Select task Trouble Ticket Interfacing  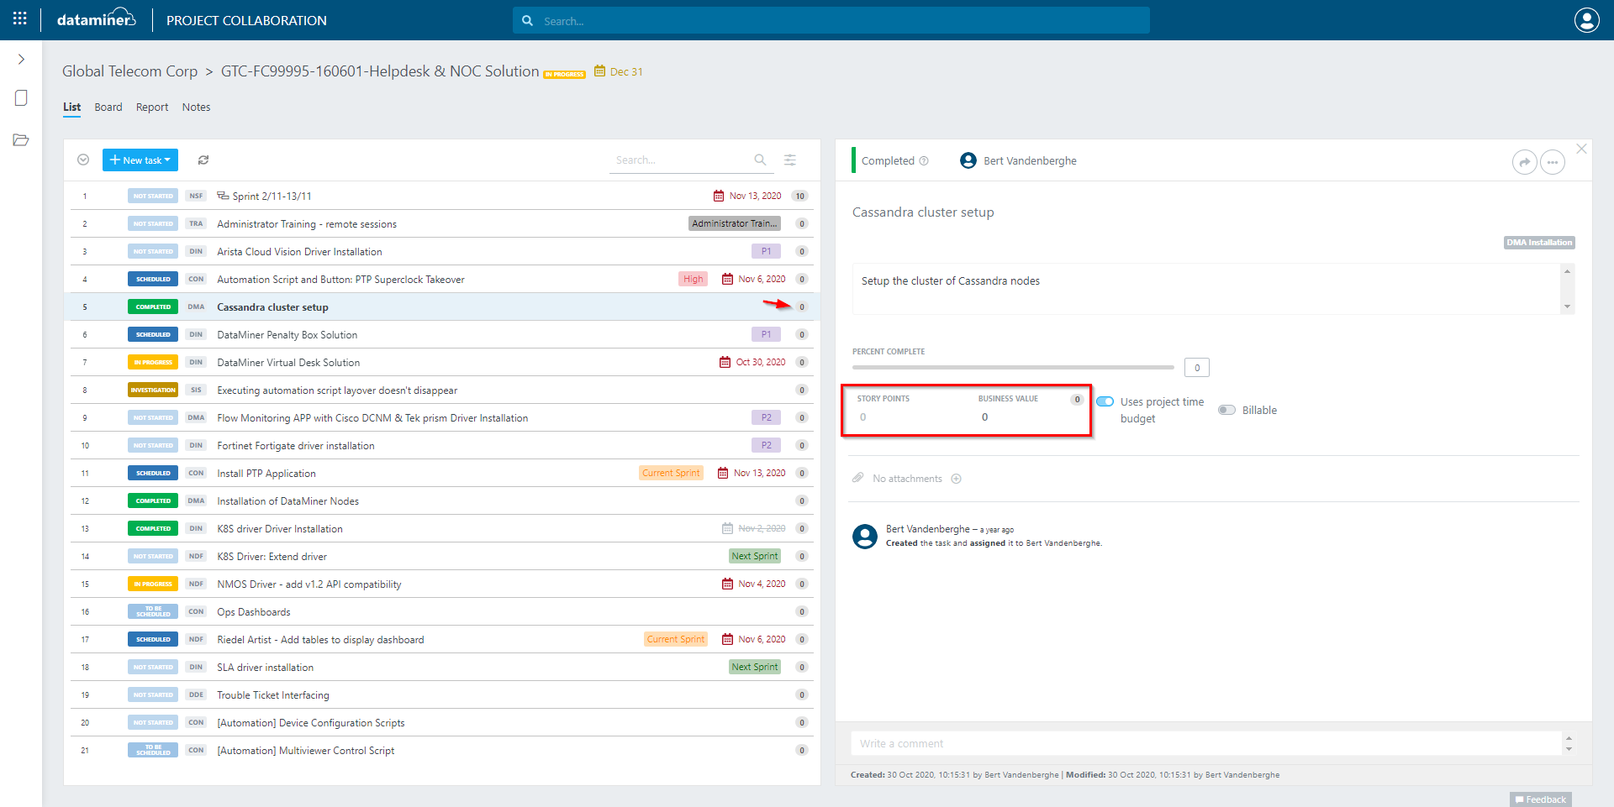tap(273, 695)
